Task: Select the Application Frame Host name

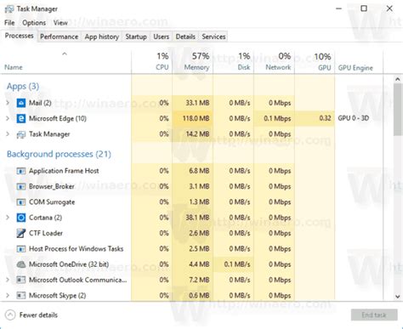Action: click(64, 171)
